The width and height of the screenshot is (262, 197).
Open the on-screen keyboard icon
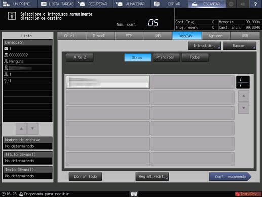(134, 194)
